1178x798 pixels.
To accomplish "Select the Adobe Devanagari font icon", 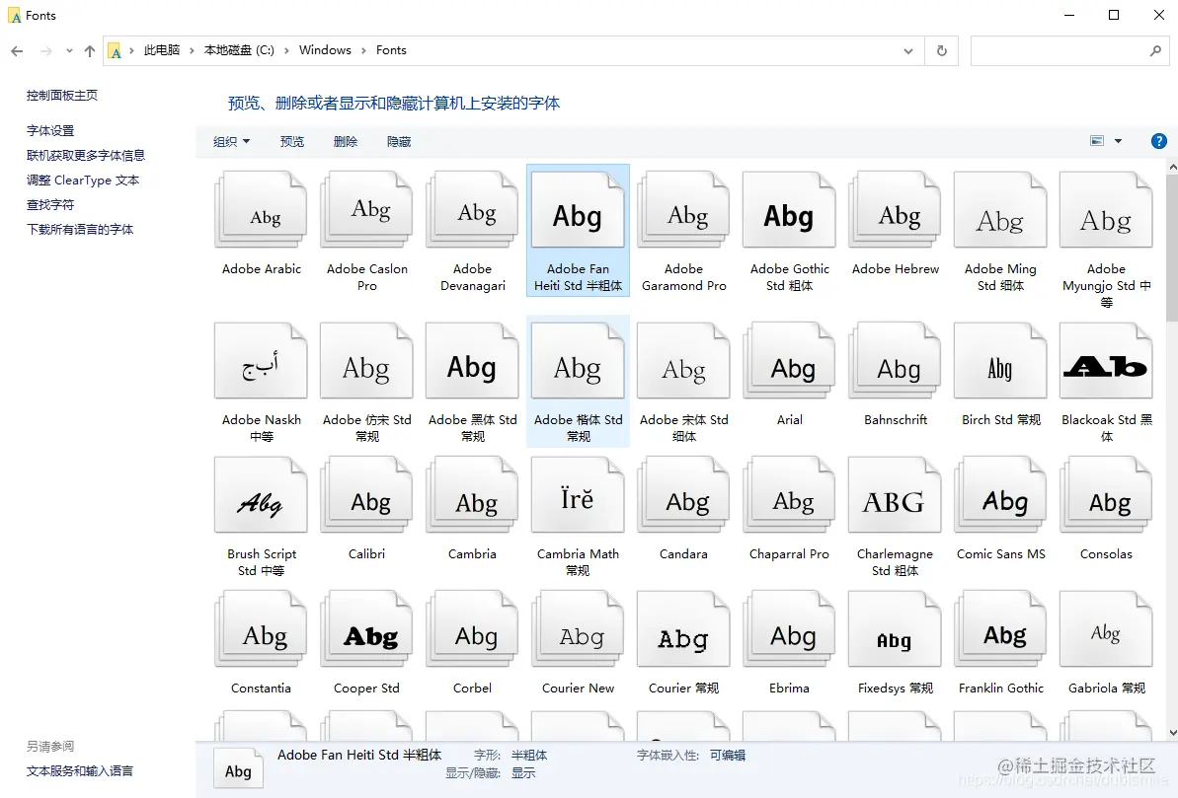I will click(x=473, y=210).
